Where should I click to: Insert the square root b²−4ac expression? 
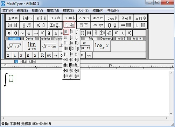[49, 46]
